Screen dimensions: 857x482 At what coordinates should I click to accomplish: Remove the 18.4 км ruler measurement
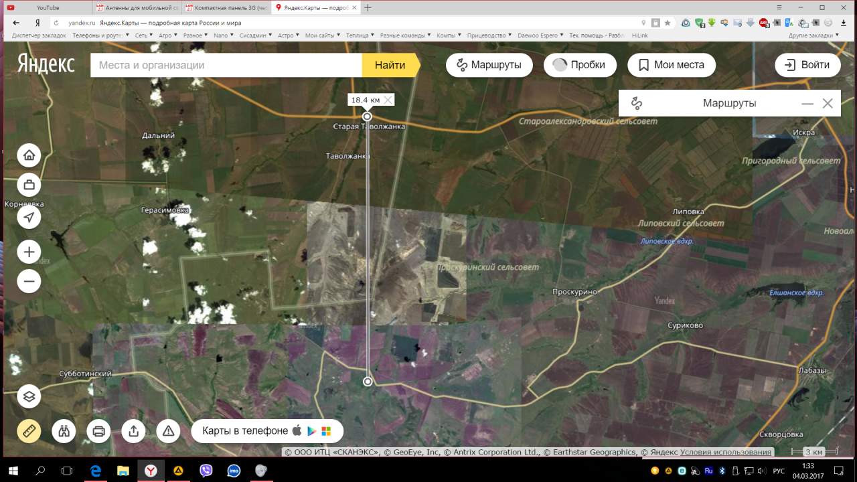(388, 100)
